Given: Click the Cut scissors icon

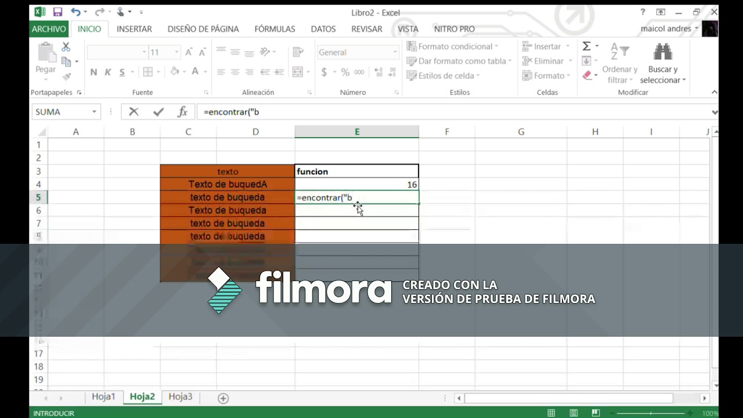Looking at the screenshot, I should [x=66, y=47].
